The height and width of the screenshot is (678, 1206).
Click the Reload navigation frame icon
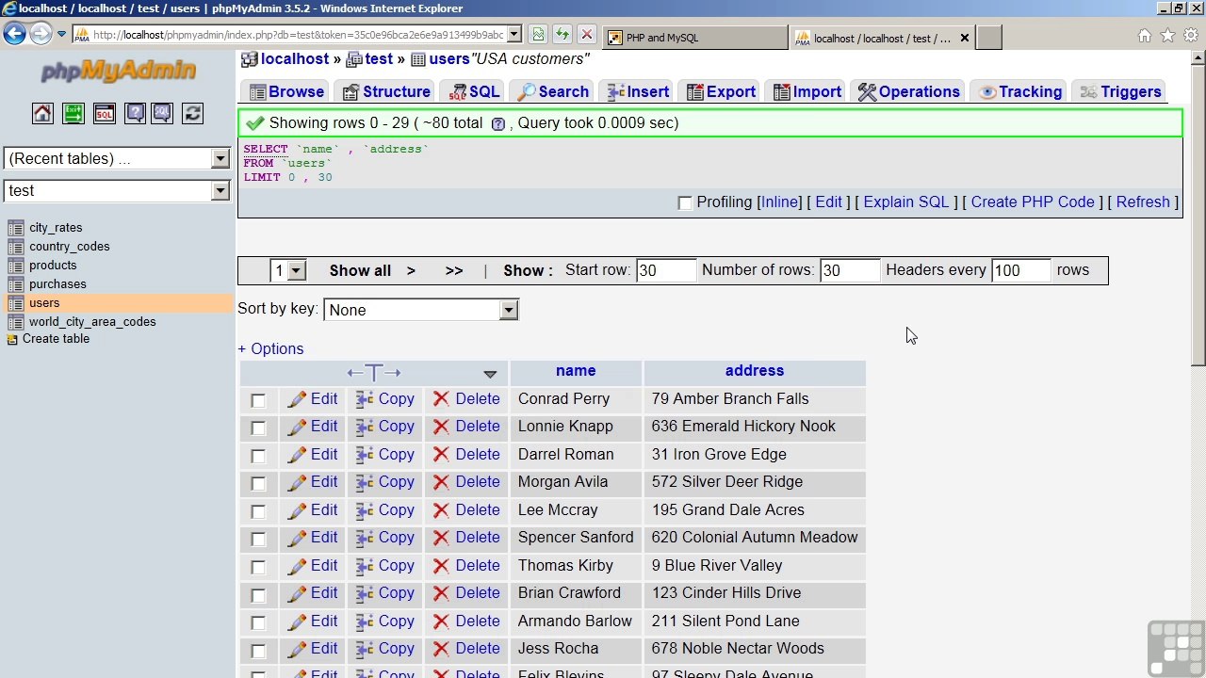(193, 113)
